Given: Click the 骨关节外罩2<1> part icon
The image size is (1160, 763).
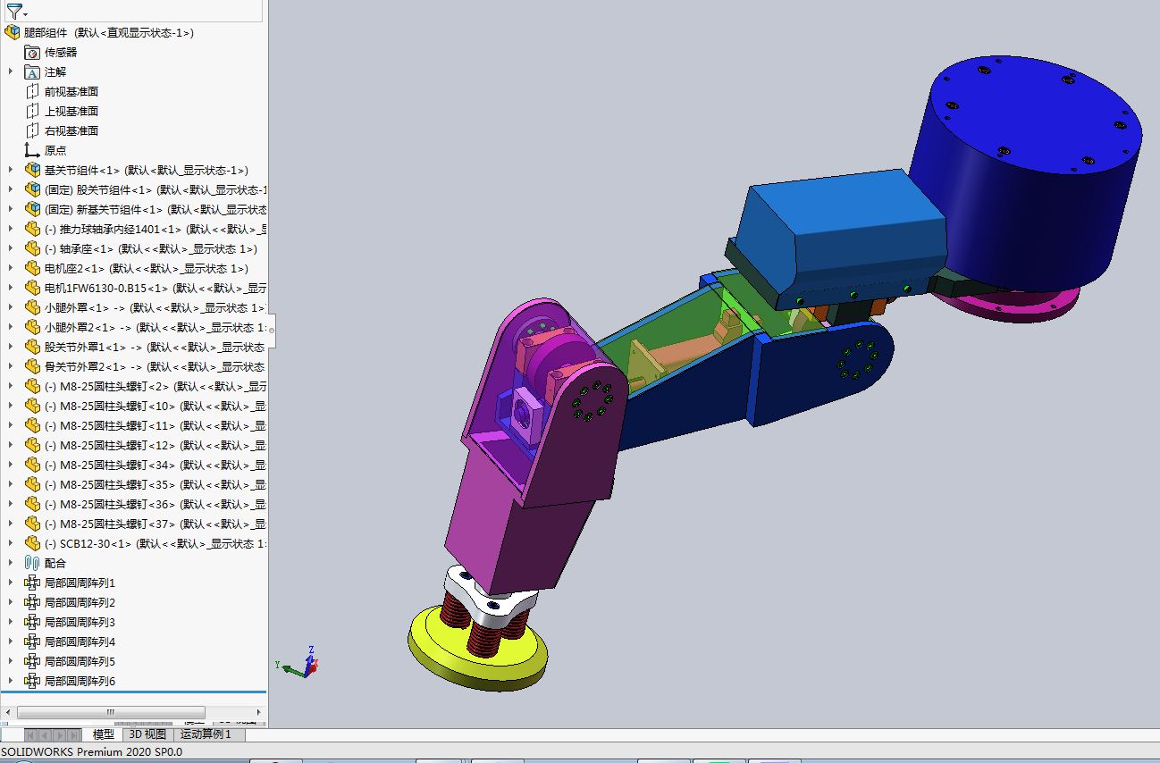Looking at the screenshot, I should tap(32, 366).
